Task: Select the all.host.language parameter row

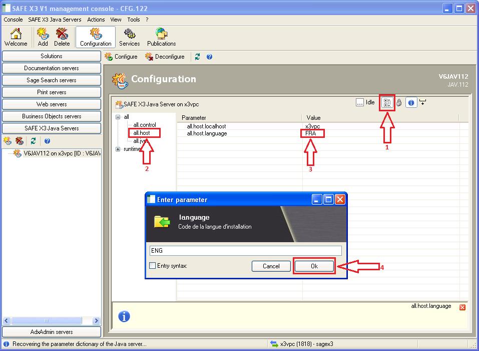Action: coord(322,133)
